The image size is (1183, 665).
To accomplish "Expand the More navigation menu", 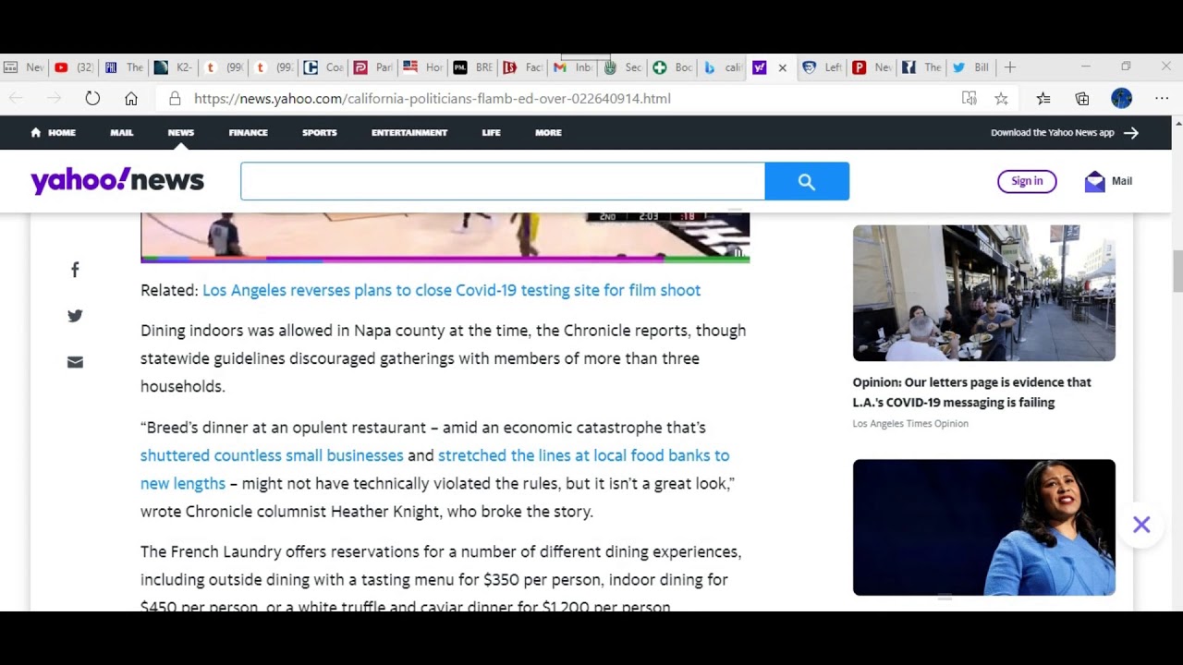I will click(548, 132).
